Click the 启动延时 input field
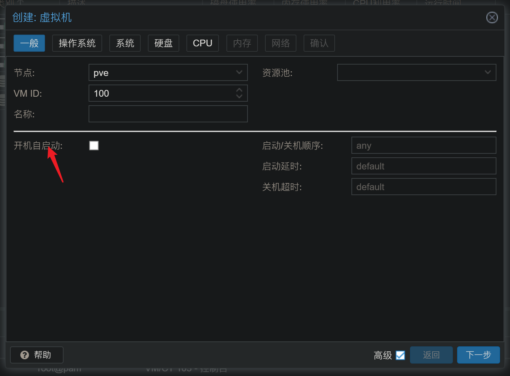 [424, 166]
